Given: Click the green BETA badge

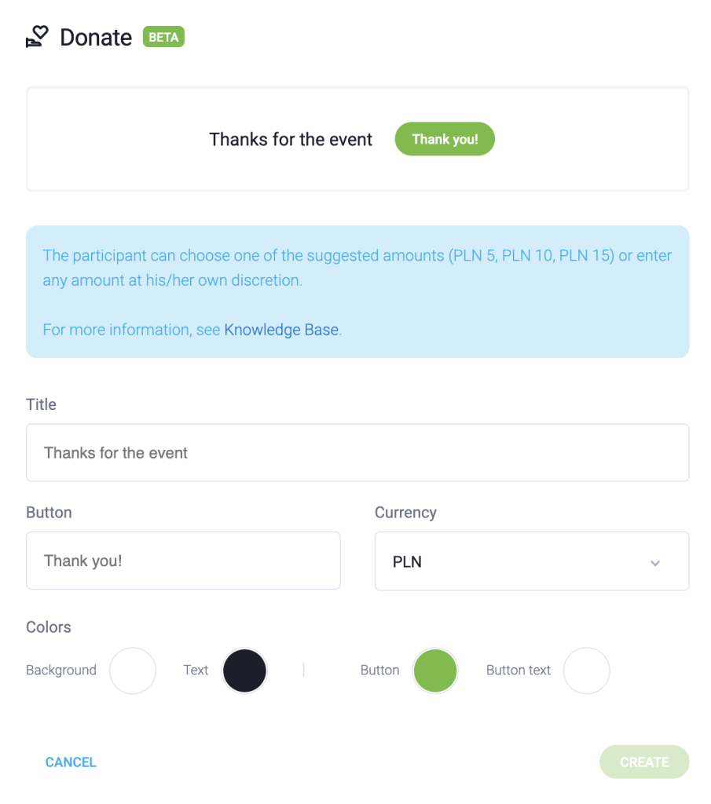Looking at the screenshot, I should click(x=163, y=37).
